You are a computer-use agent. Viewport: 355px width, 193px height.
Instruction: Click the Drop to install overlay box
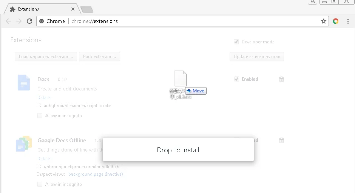[178, 150]
